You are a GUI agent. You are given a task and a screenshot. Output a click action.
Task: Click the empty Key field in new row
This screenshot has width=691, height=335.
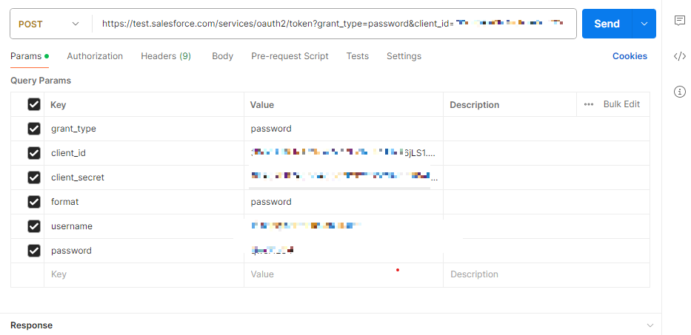pyautogui.click(x=144, y=274)
